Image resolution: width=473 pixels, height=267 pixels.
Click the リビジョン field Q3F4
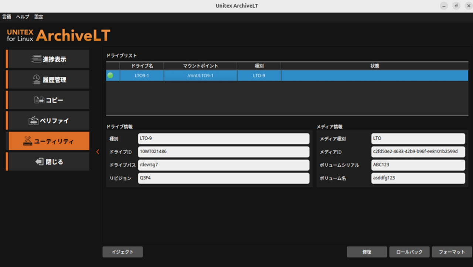point(224,178)
